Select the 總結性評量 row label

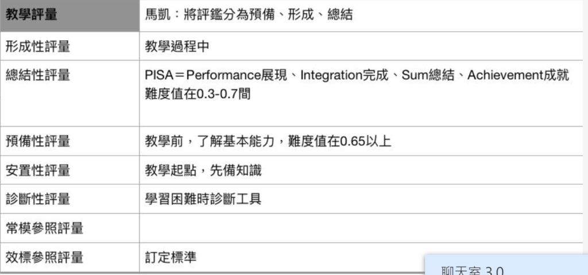click(x=38, y=75)
